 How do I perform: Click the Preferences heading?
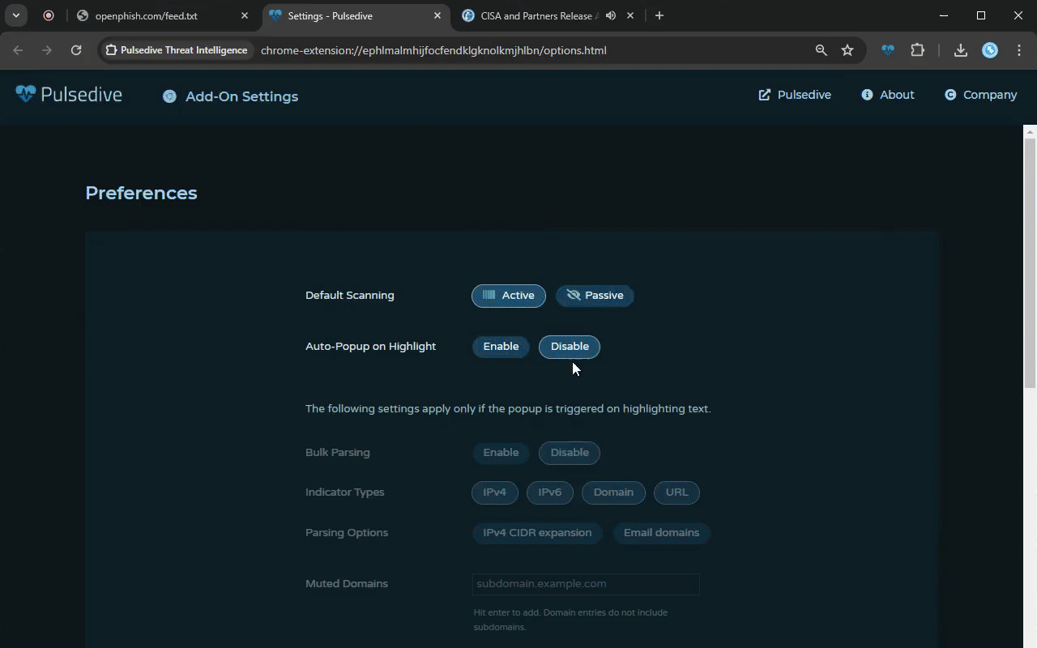coord(141,193)
